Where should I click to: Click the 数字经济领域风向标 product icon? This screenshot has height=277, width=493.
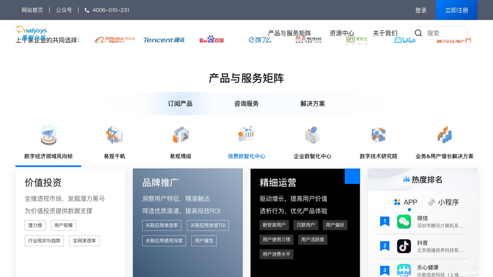pos(49,135)
